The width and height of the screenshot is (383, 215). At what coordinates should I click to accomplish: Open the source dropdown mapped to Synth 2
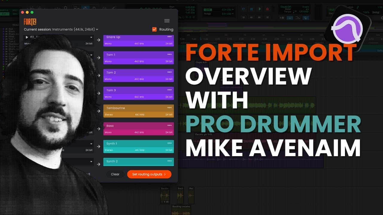(91, 162)
